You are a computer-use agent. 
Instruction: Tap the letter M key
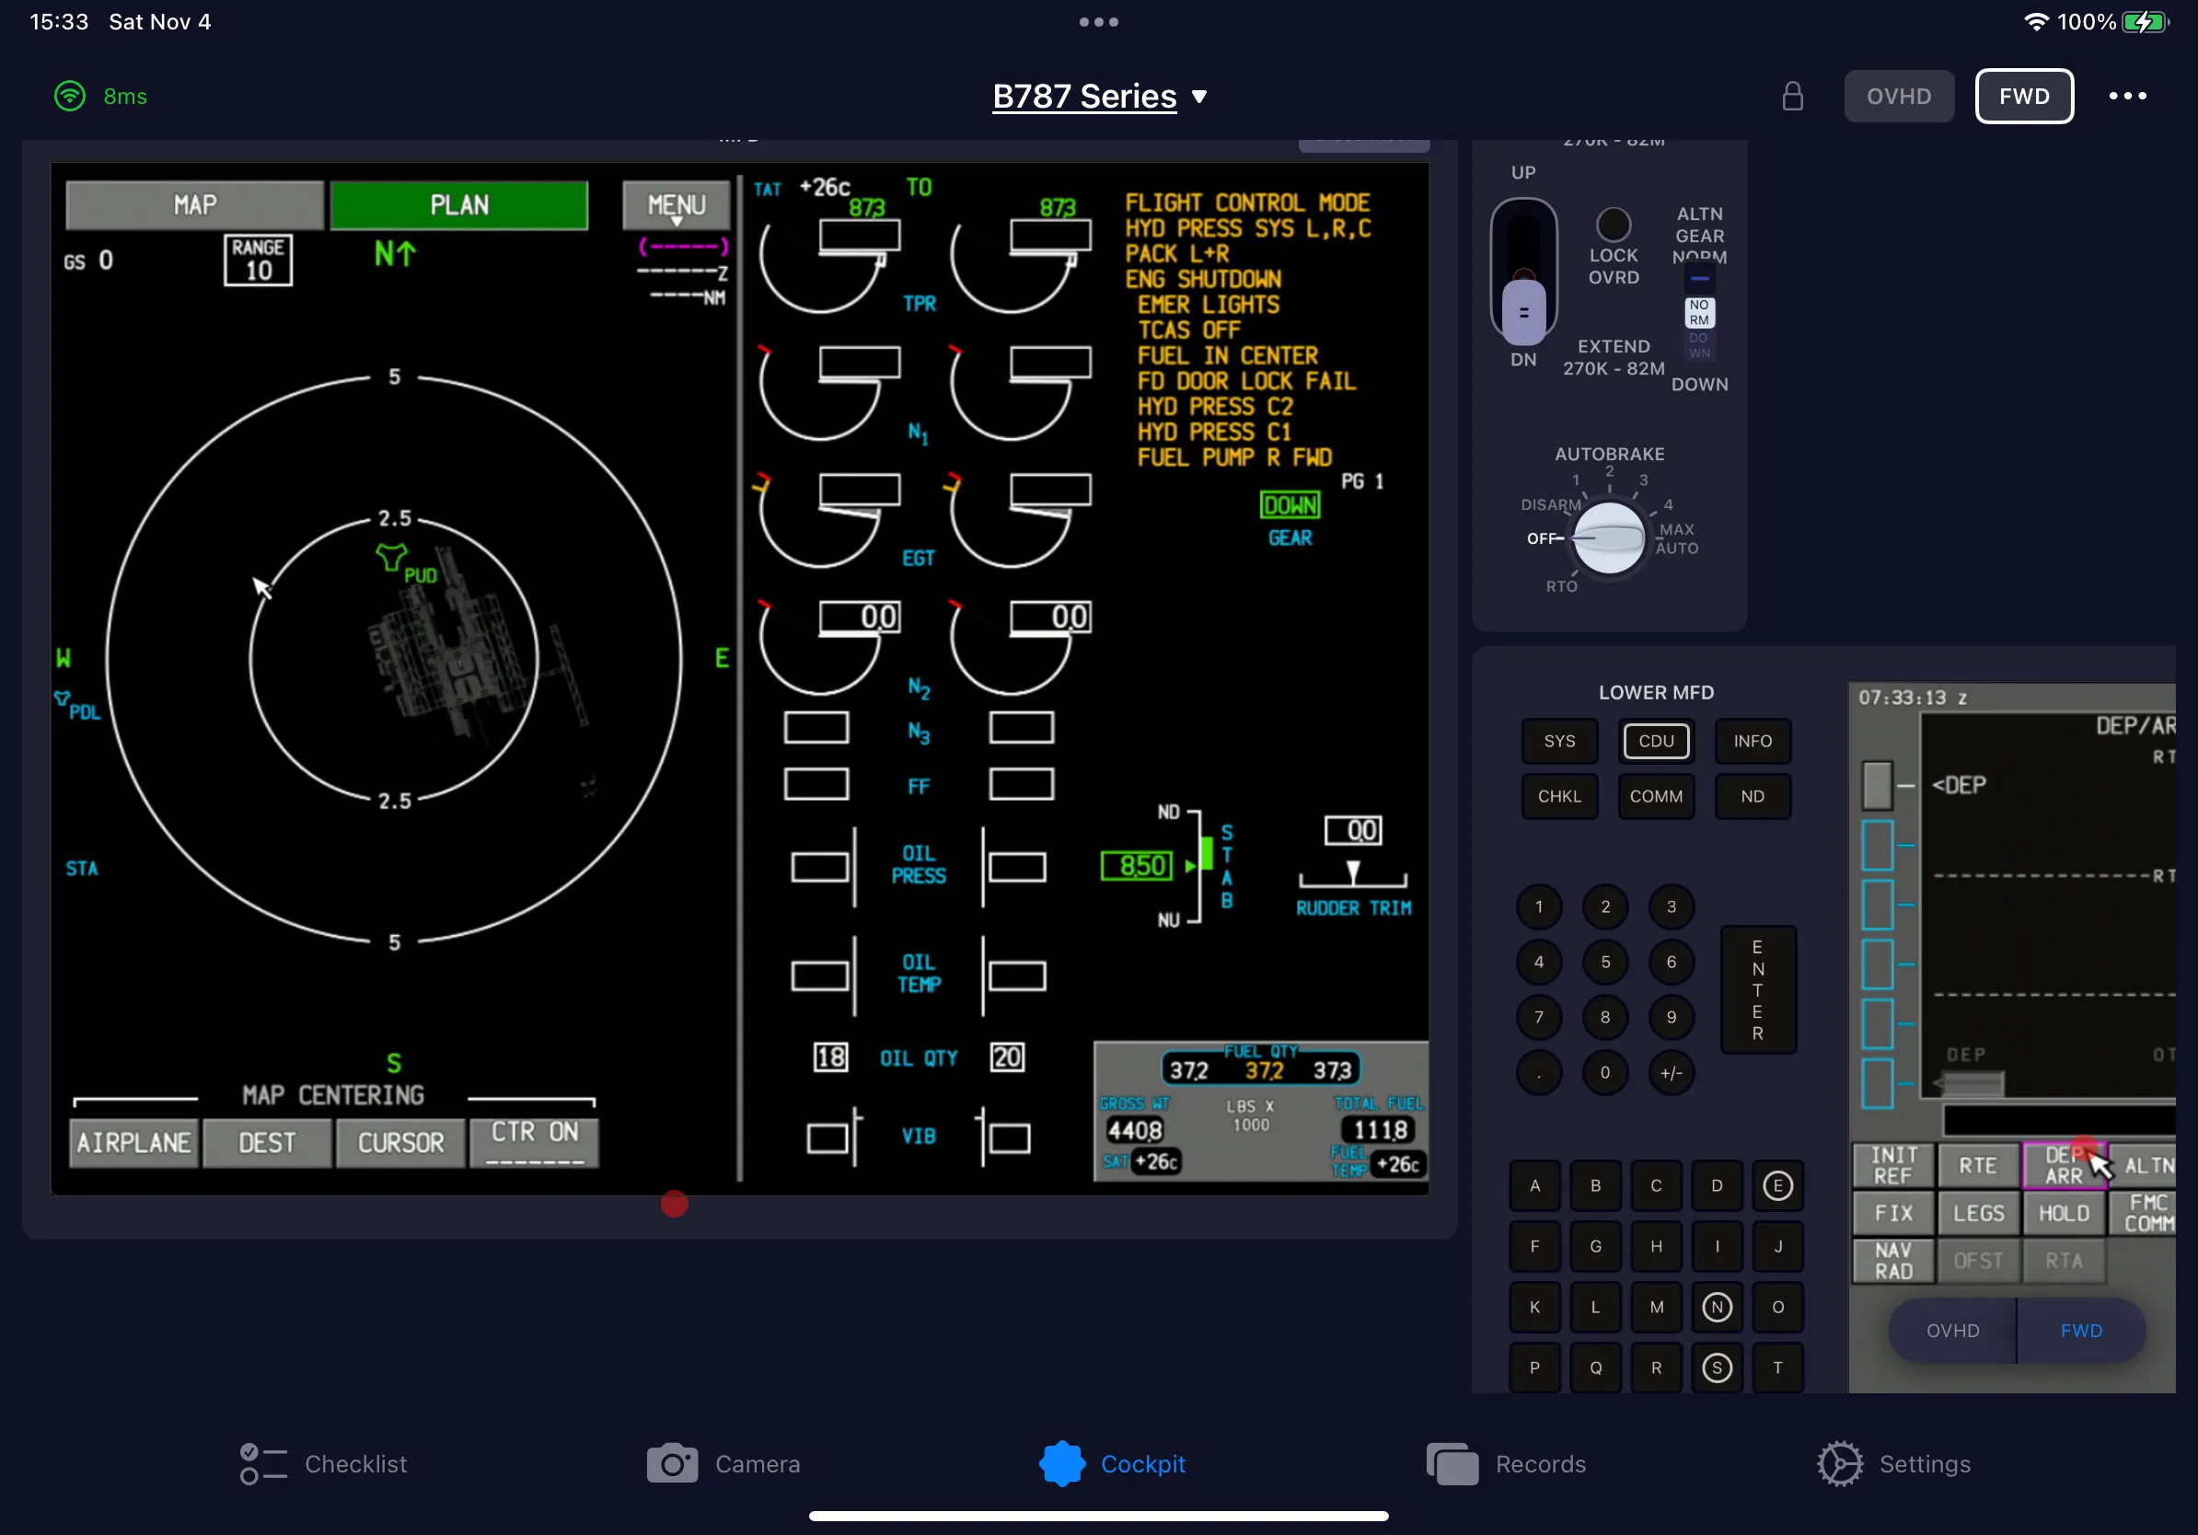1656,1308
